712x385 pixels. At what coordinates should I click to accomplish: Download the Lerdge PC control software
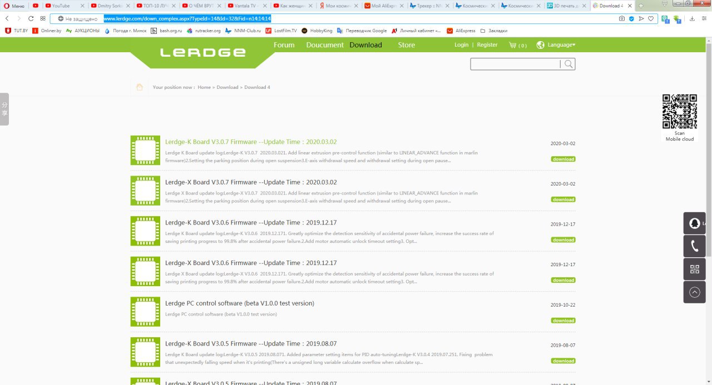[563, 321]
